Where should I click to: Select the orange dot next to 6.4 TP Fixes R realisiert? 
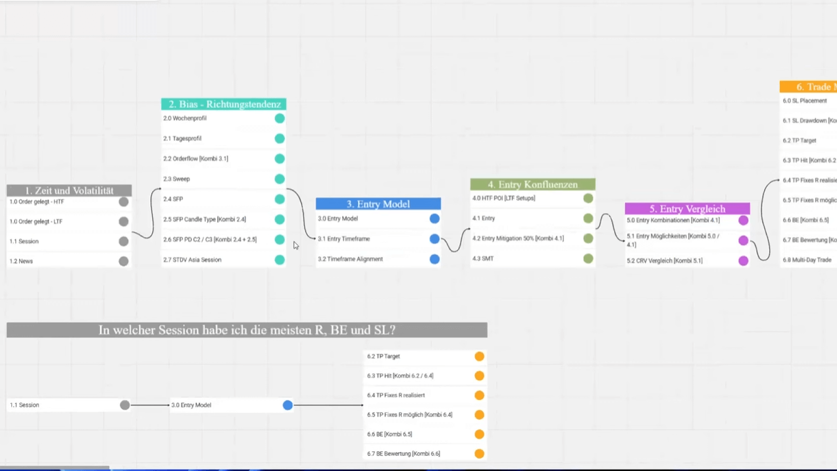(479, 395)
